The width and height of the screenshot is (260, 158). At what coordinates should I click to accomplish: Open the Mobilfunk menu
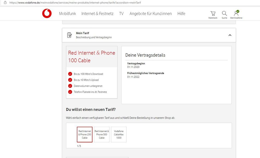pos(67,14)
